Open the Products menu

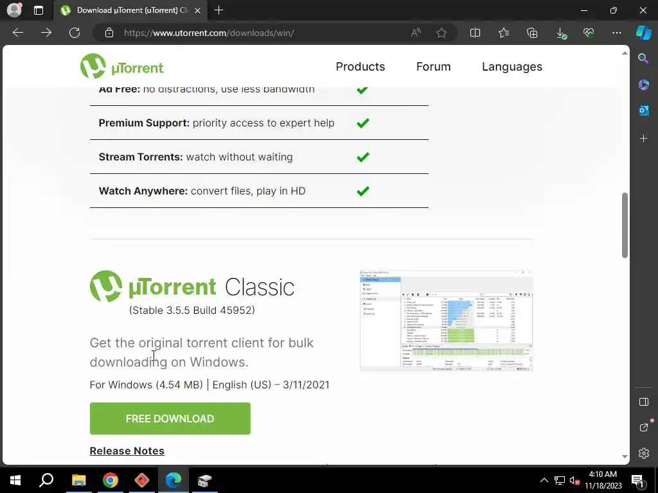(x=360, y=67)
